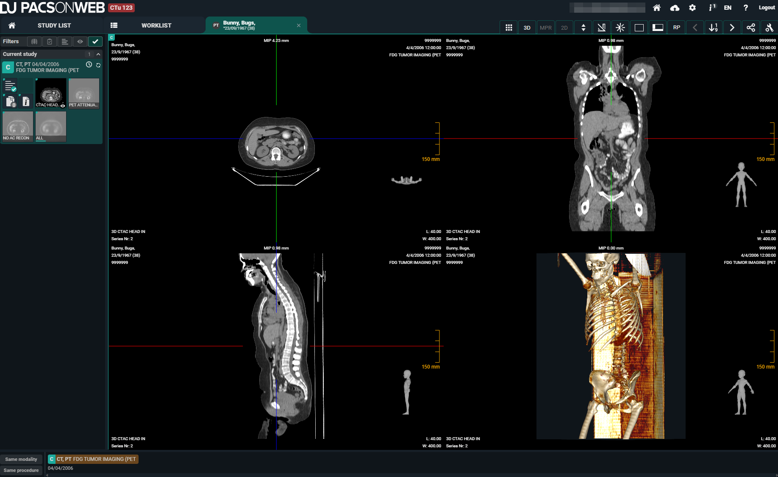
Task: Click the cloud upload icon
Action: click(675, 8)
